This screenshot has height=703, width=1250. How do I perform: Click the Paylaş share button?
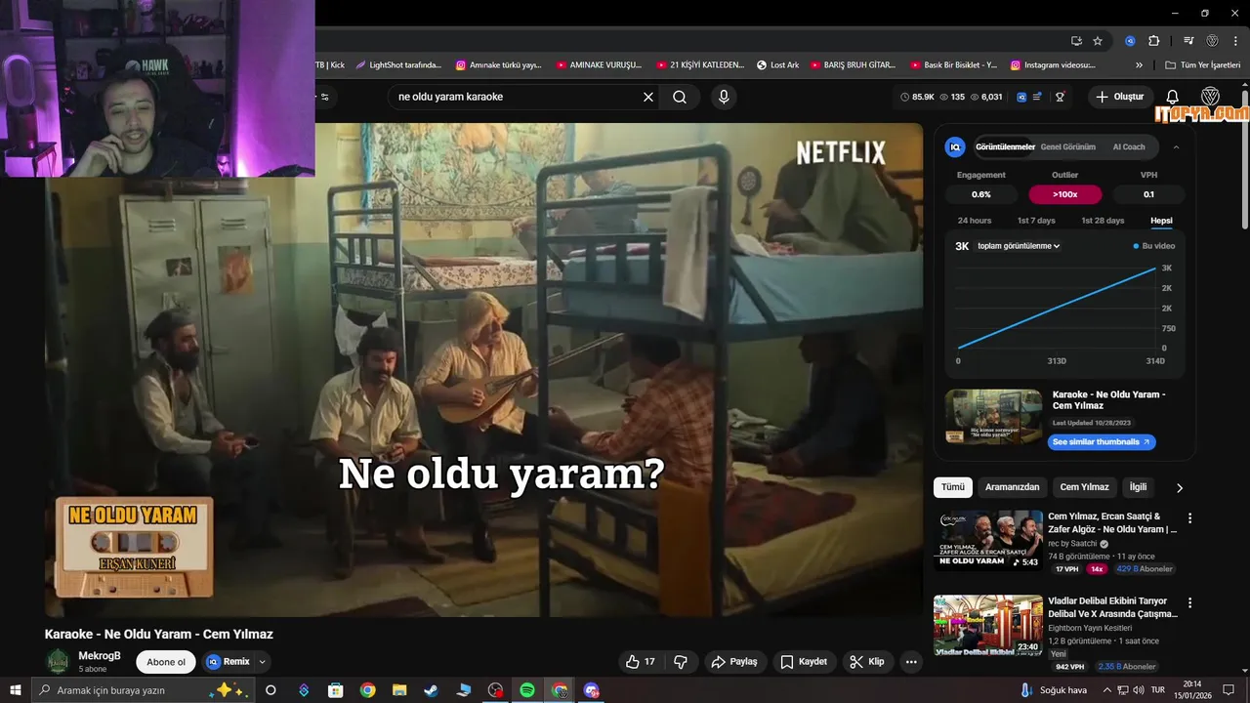[734, 662]
